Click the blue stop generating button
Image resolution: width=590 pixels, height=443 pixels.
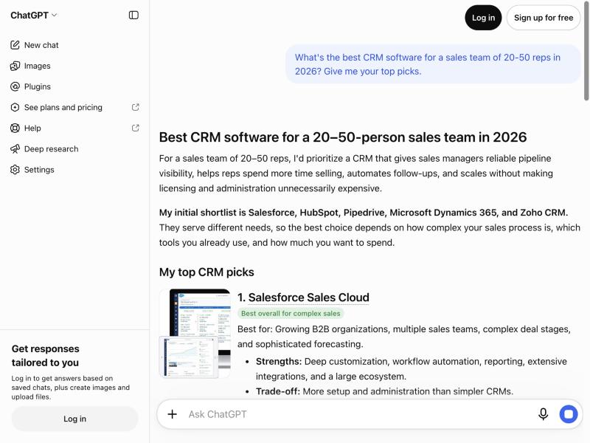click(569, 414)
